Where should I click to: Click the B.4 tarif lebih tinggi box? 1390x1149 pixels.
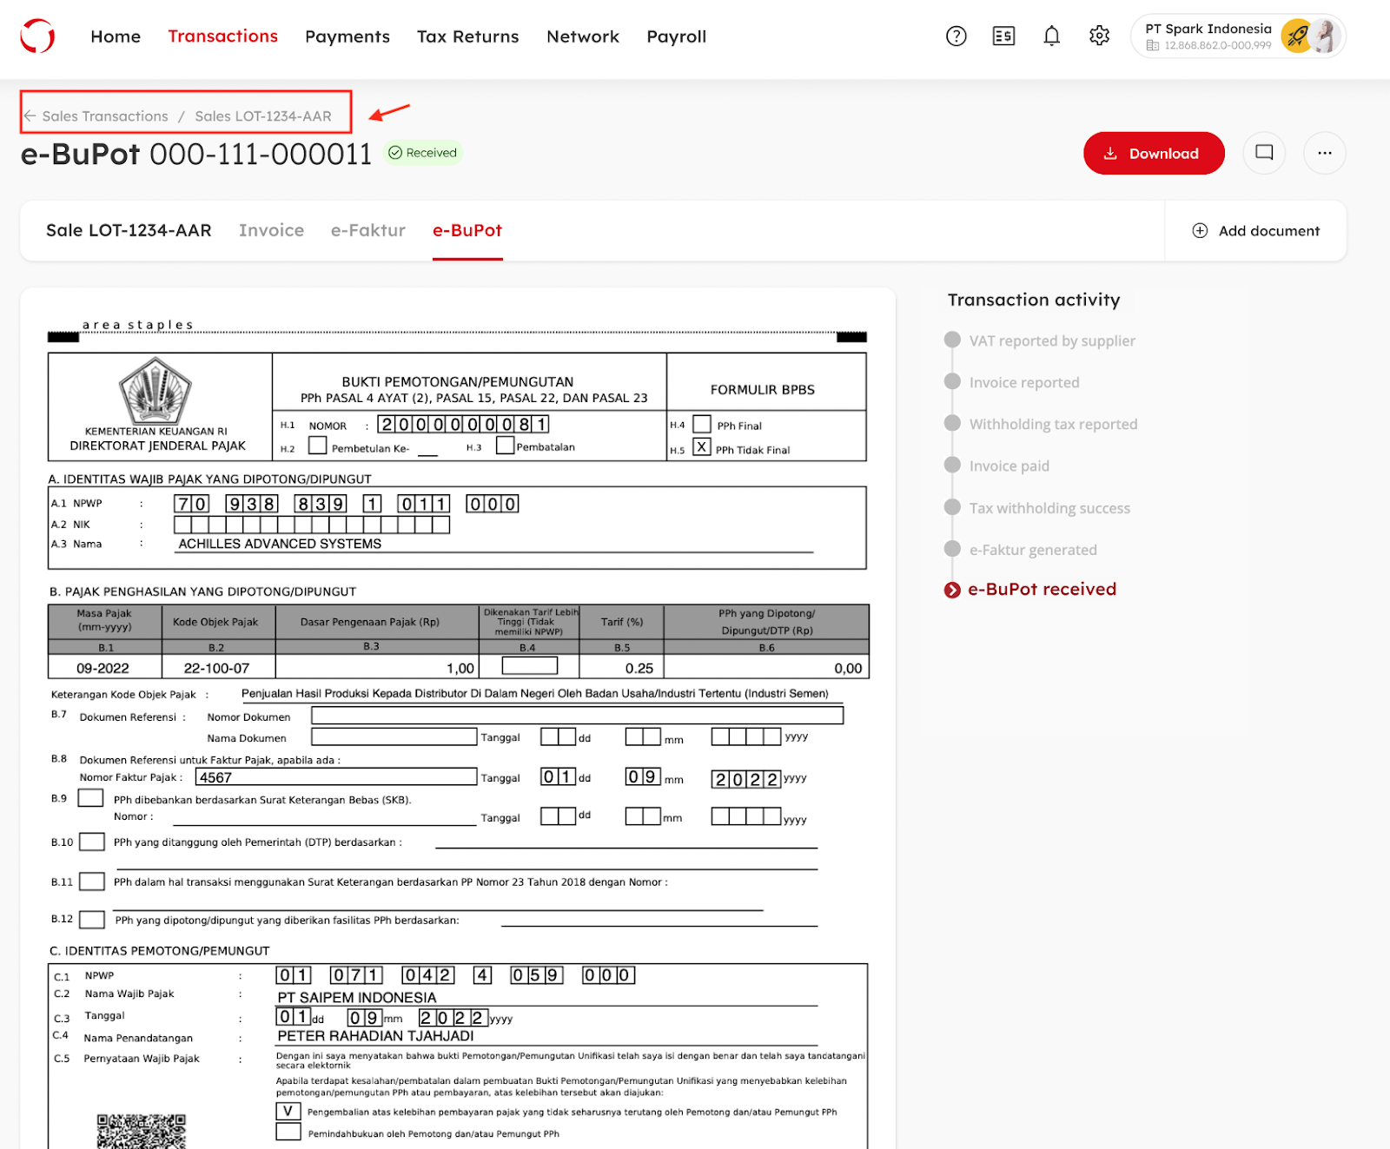pyautogui.click(x=530, y=666)
